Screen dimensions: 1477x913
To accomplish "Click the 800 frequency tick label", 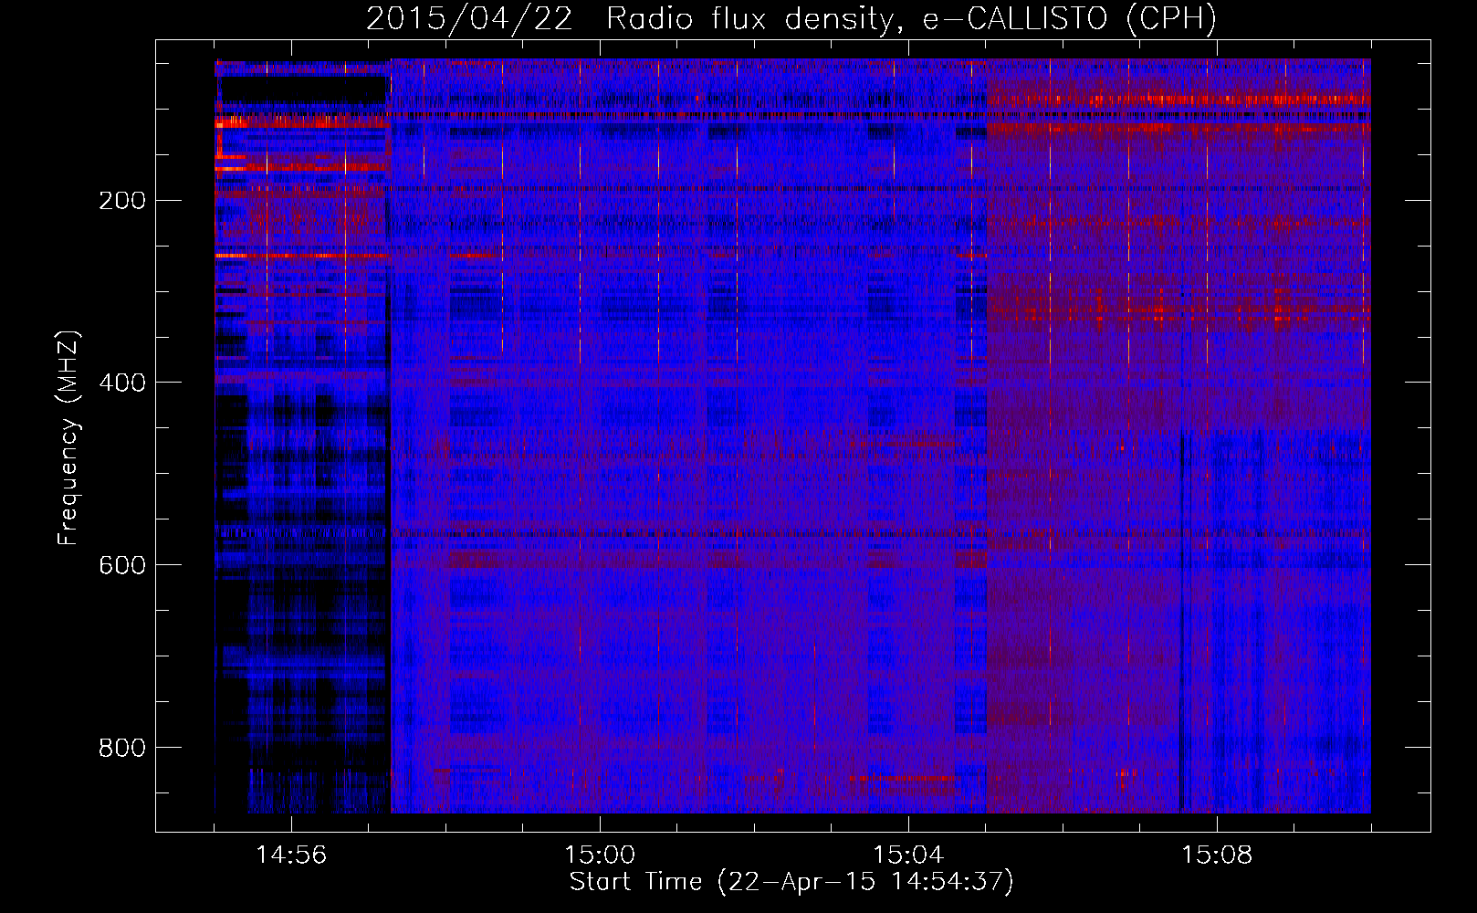I will point(122,748).
